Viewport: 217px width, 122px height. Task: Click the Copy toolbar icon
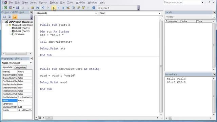[x=28, y=8]
